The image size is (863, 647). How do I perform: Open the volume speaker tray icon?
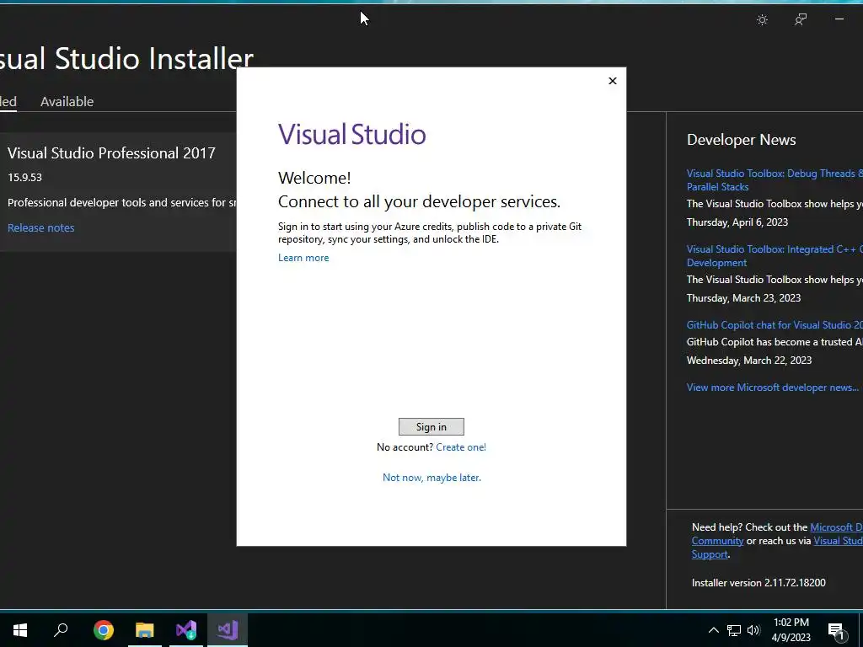[753, 630]
